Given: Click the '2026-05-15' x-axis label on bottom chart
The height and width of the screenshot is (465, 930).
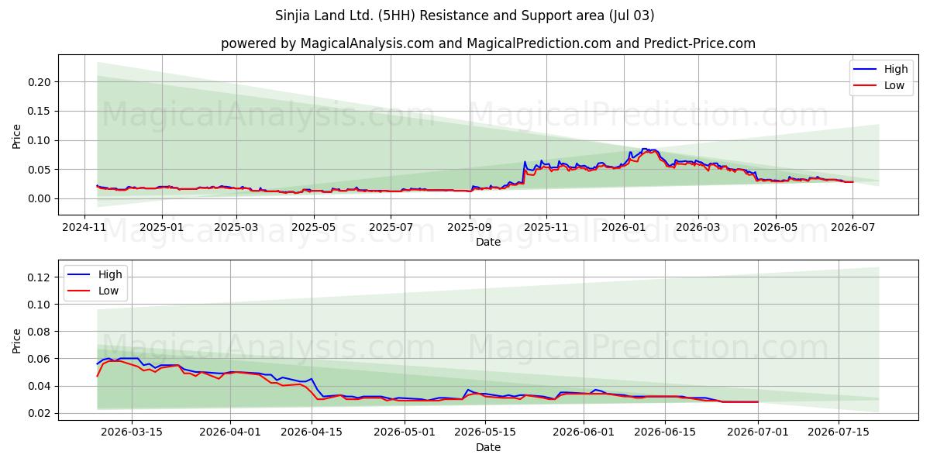Looking at the screenshot, I should (x=486, y=432).
